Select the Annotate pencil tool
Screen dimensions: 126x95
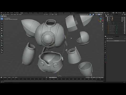(2, 33)
